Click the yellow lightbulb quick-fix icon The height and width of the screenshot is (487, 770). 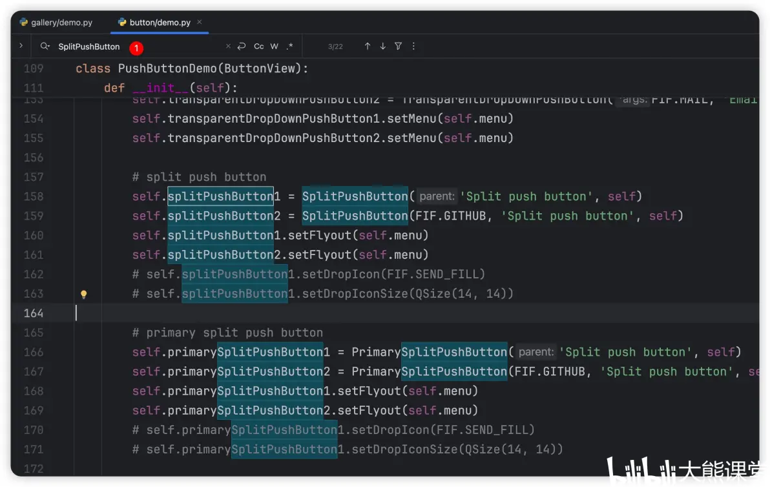tap(83, 294)
